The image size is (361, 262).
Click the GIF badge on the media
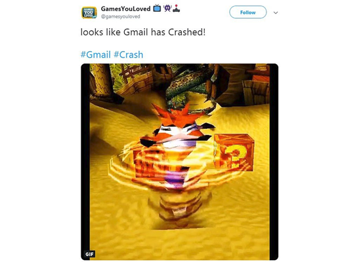[89, 254]
